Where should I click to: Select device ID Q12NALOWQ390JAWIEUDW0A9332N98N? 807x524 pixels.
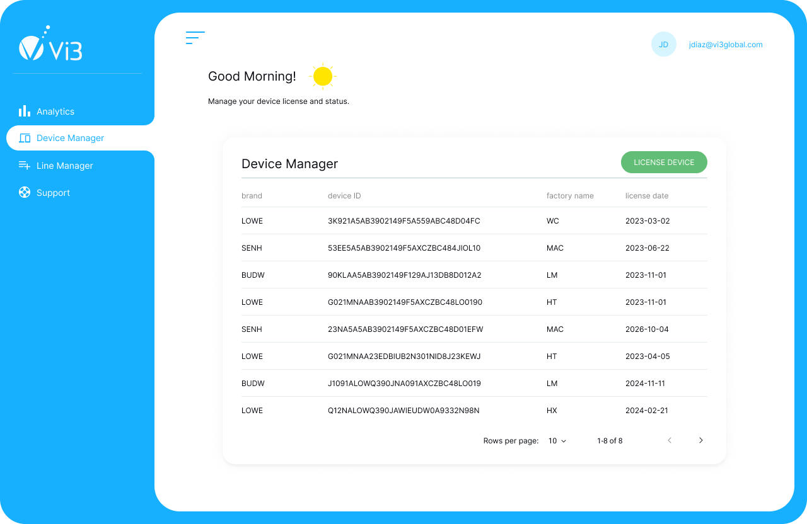coord(403,411)
